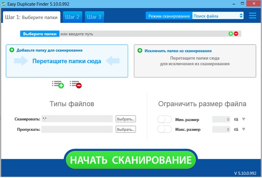Open the hamburger menu icon
262x178 pixels.
(253, 16)
